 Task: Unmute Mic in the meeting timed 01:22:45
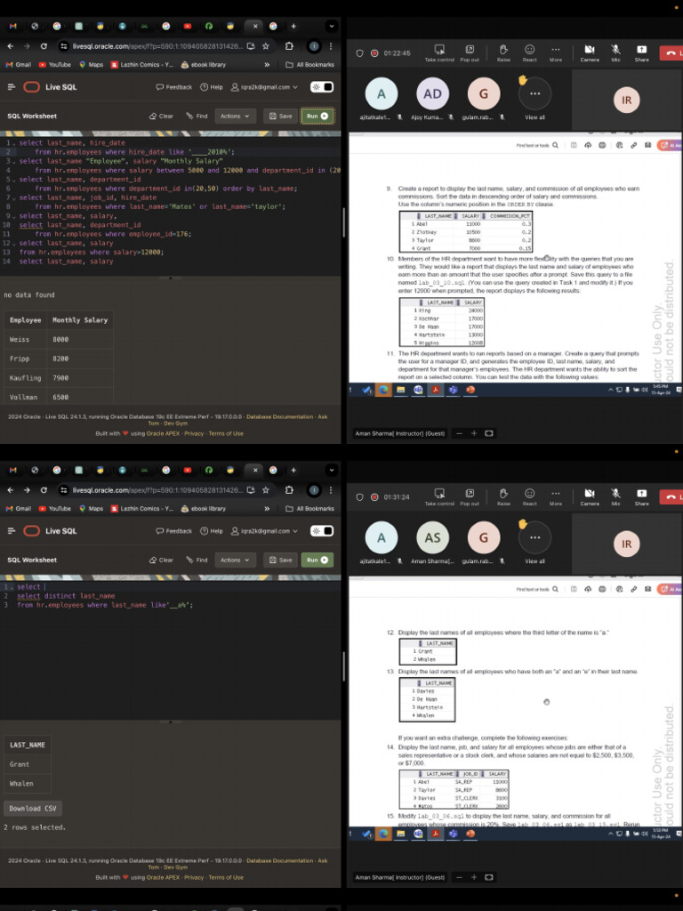(x=615, y=52)
